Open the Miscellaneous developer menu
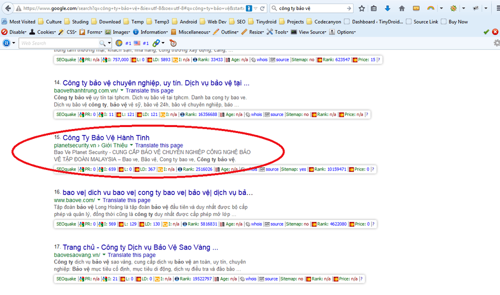This screenshot has width=500, height=295. pyautogui.click(x=190, y=32)
